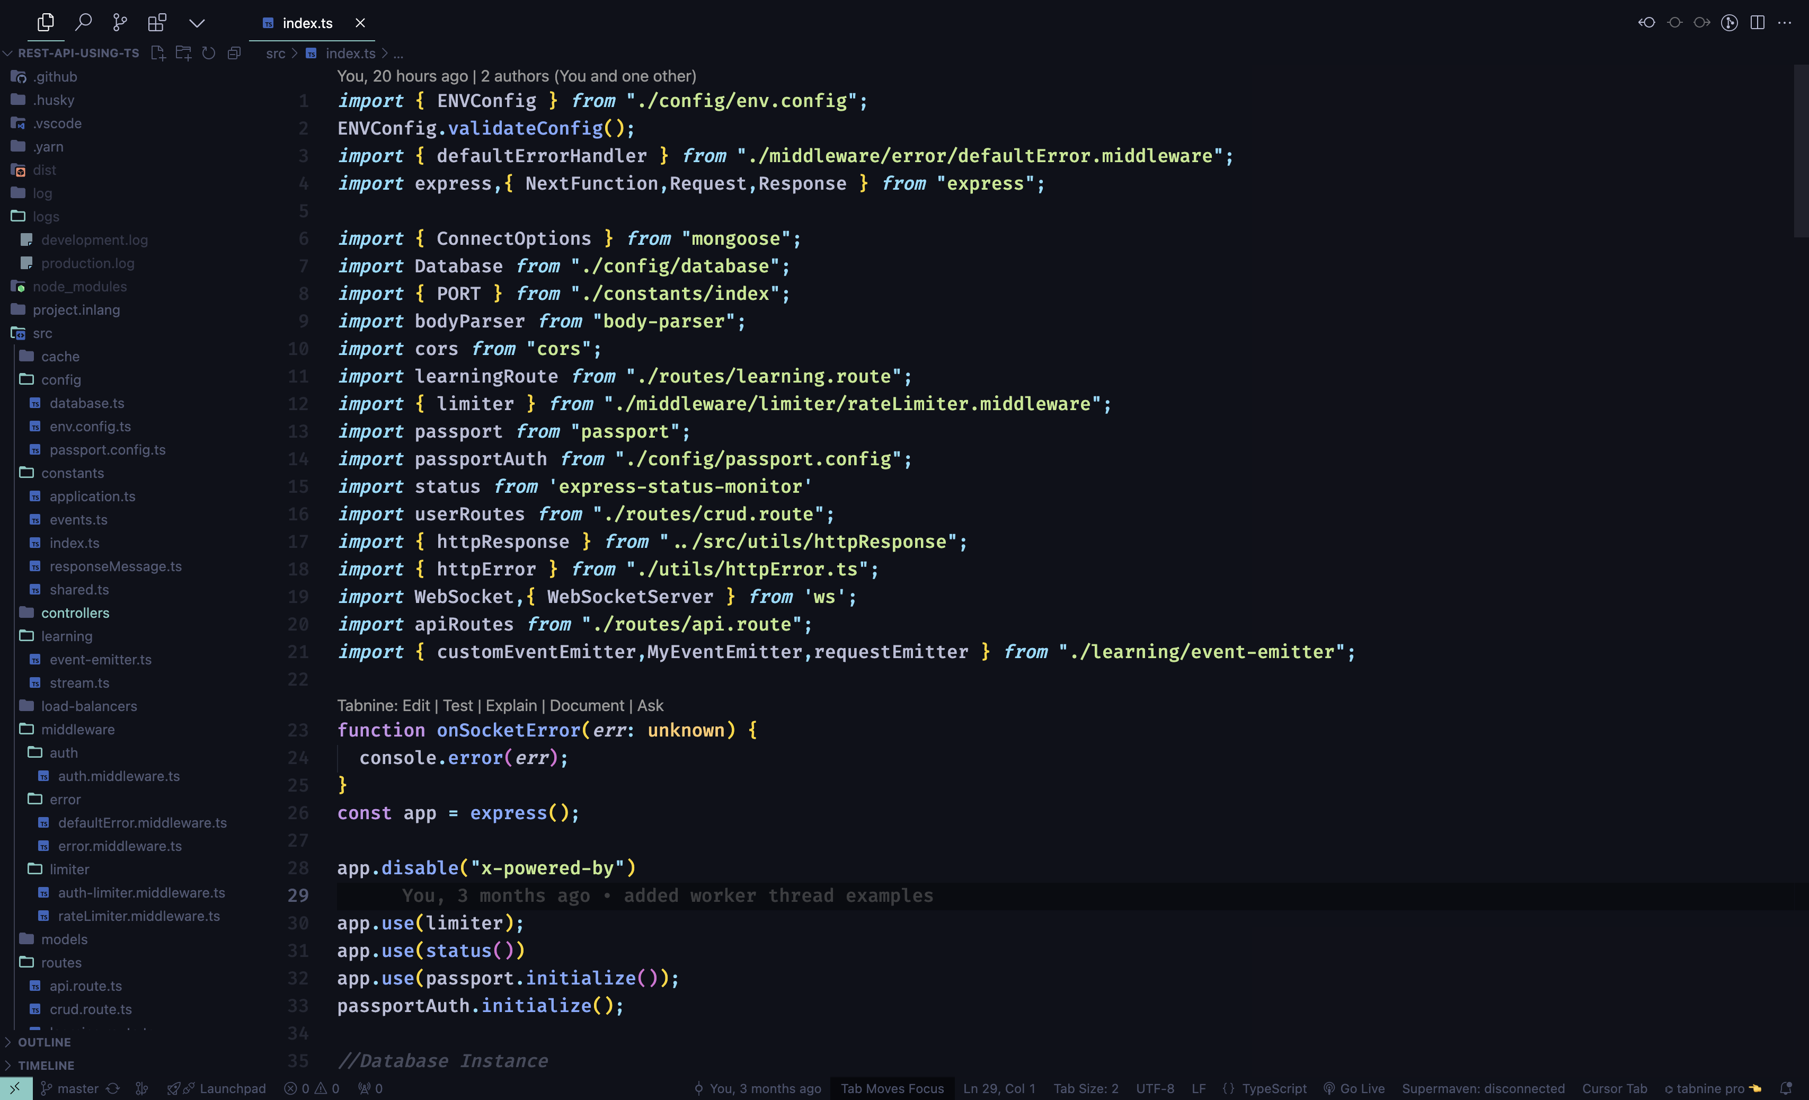Click the index.ts breadcrumb segment
1809x1100 pixels.
pyautogui.click(x=350, y=54)
